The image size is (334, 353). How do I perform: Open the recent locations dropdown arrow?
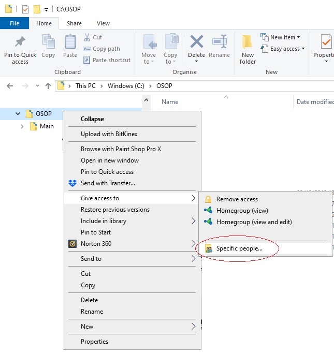click(x=37, y=86)
